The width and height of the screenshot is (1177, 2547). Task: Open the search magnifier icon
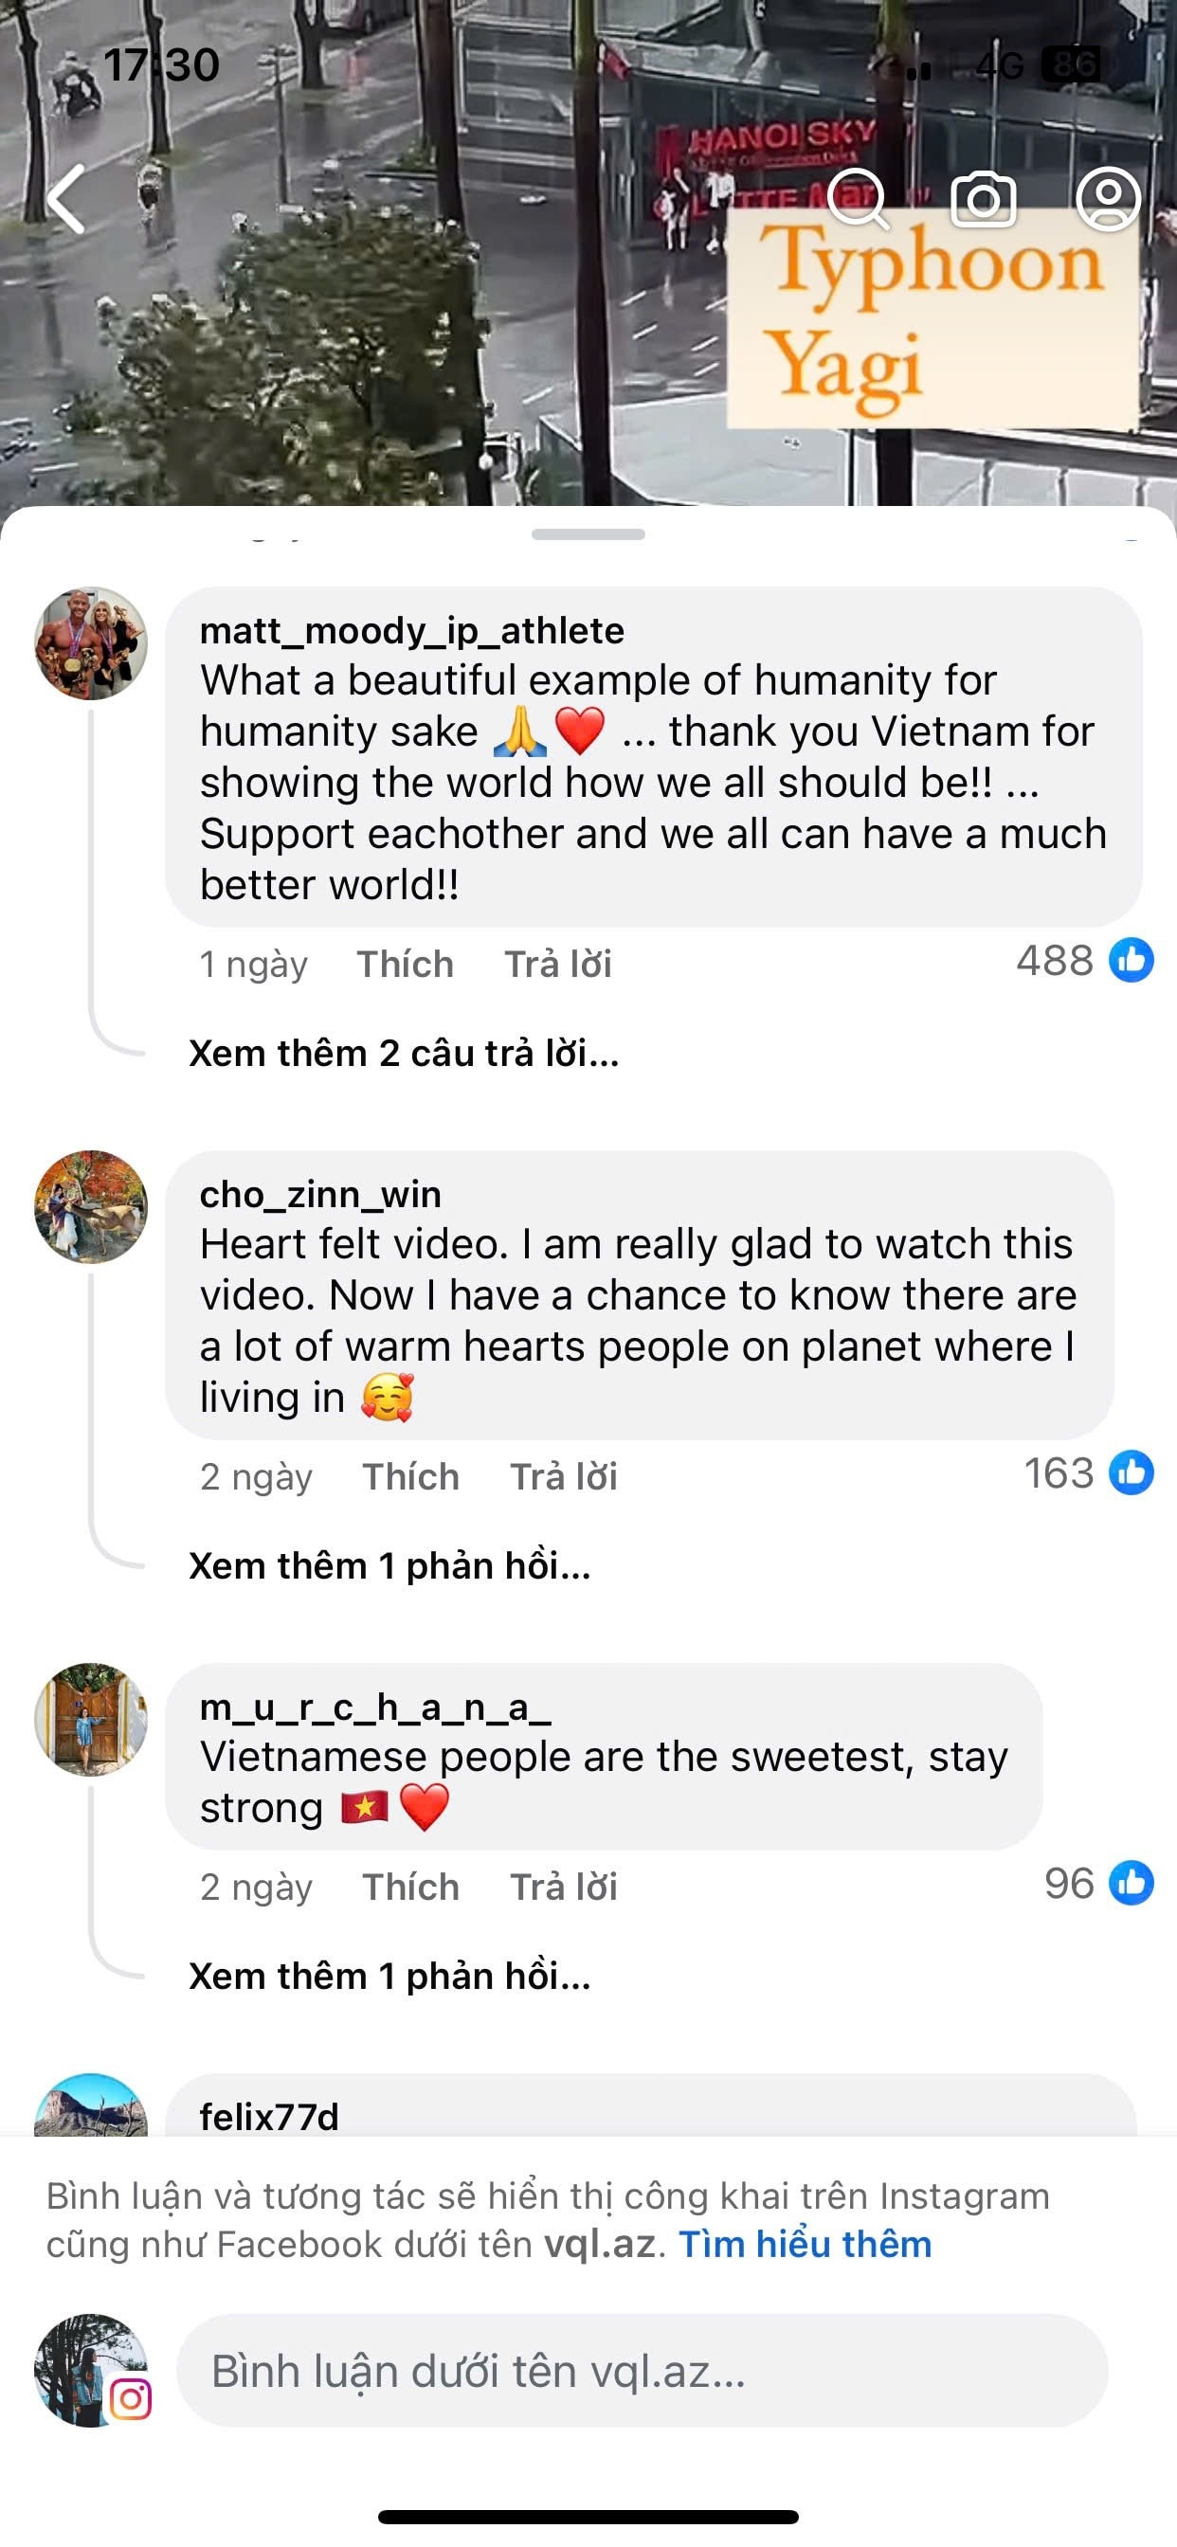(859, 199)
